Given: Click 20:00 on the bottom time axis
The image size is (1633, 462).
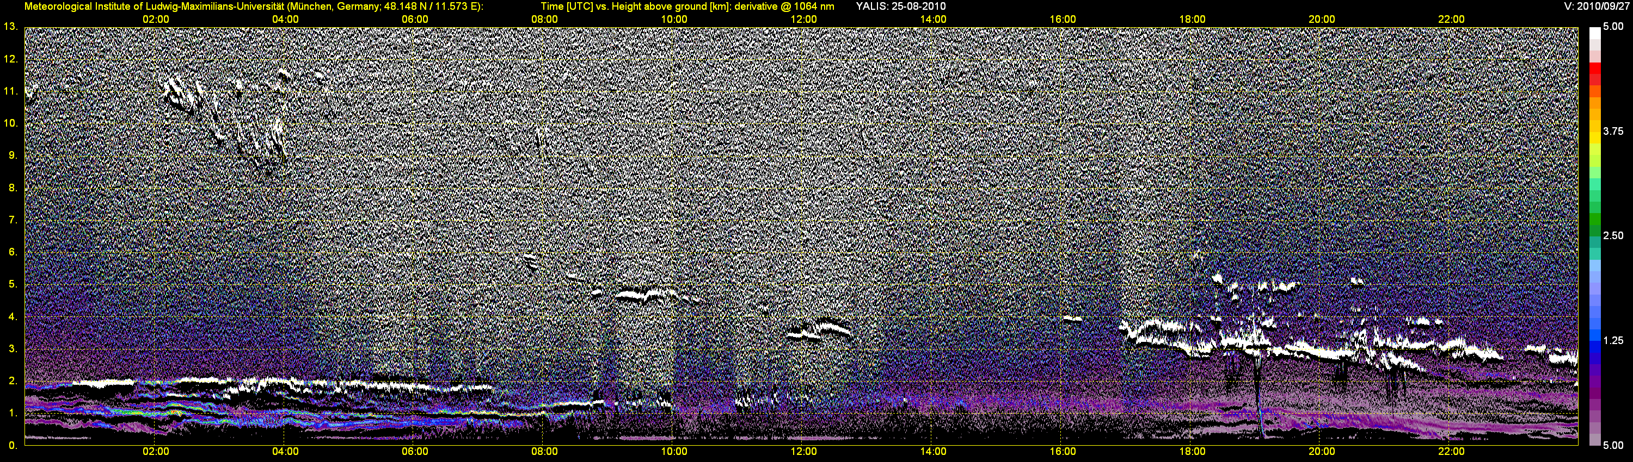Looking at the screenshot, I should coord(1322,451).
